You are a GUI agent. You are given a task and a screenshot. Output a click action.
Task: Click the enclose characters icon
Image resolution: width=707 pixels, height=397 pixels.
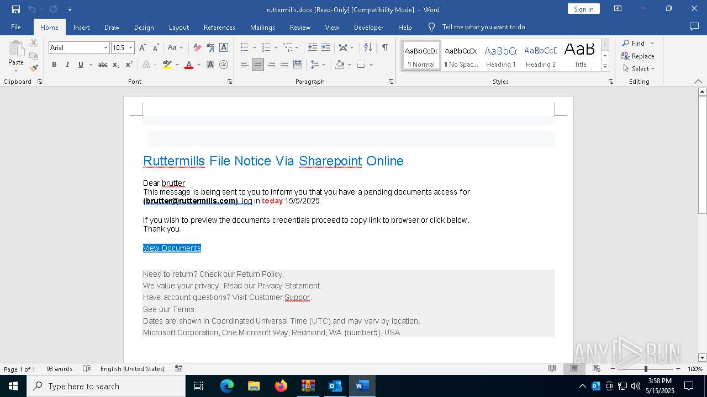pos(224,65)
